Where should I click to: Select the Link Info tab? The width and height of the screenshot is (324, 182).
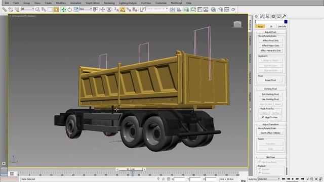pyautogui.click(x=282, y=26)
